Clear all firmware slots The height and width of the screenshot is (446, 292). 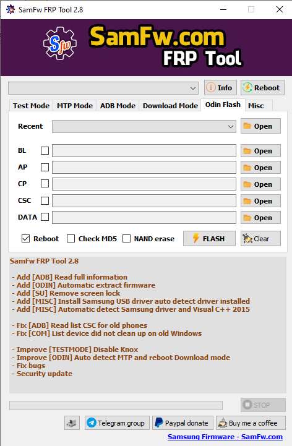260,238
